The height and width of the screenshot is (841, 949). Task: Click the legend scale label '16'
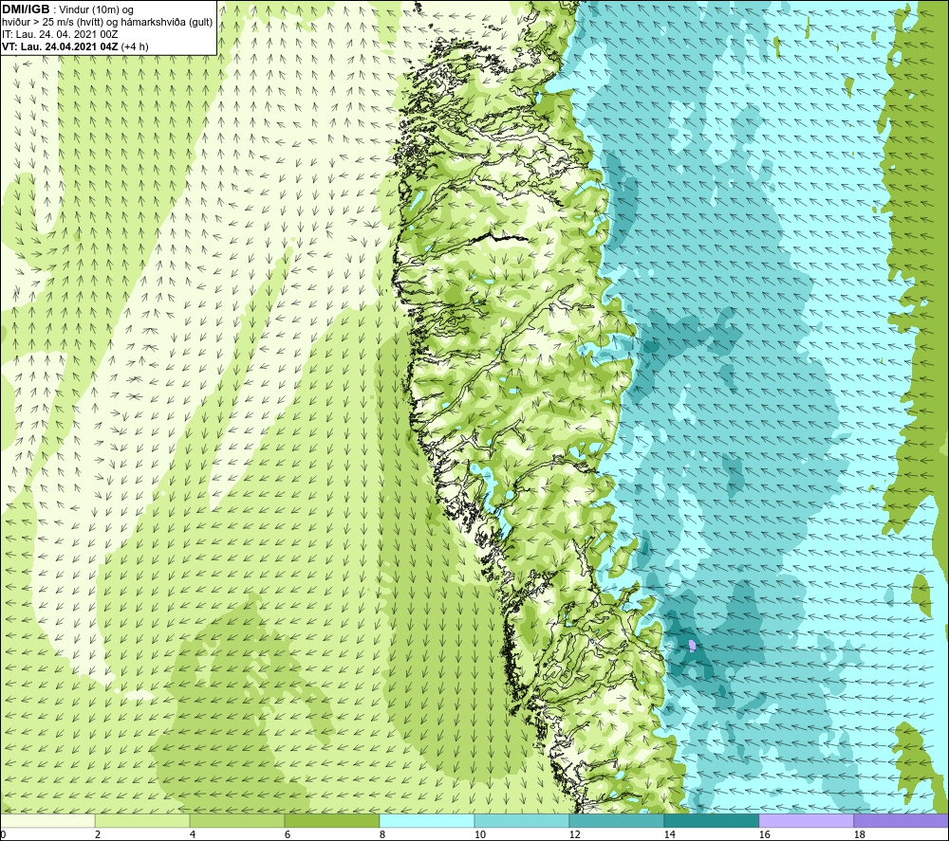(x=764, y=835)
